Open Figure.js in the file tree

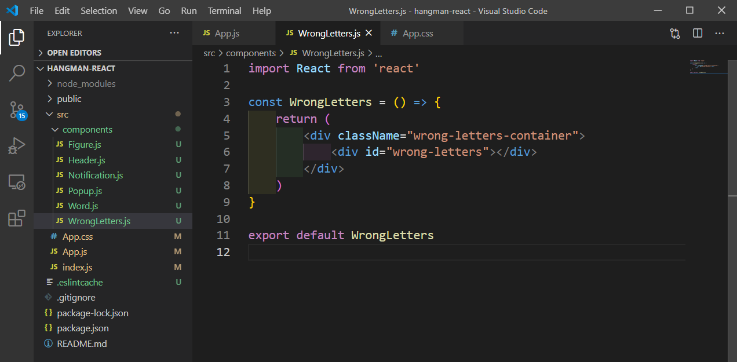[85, 145]
